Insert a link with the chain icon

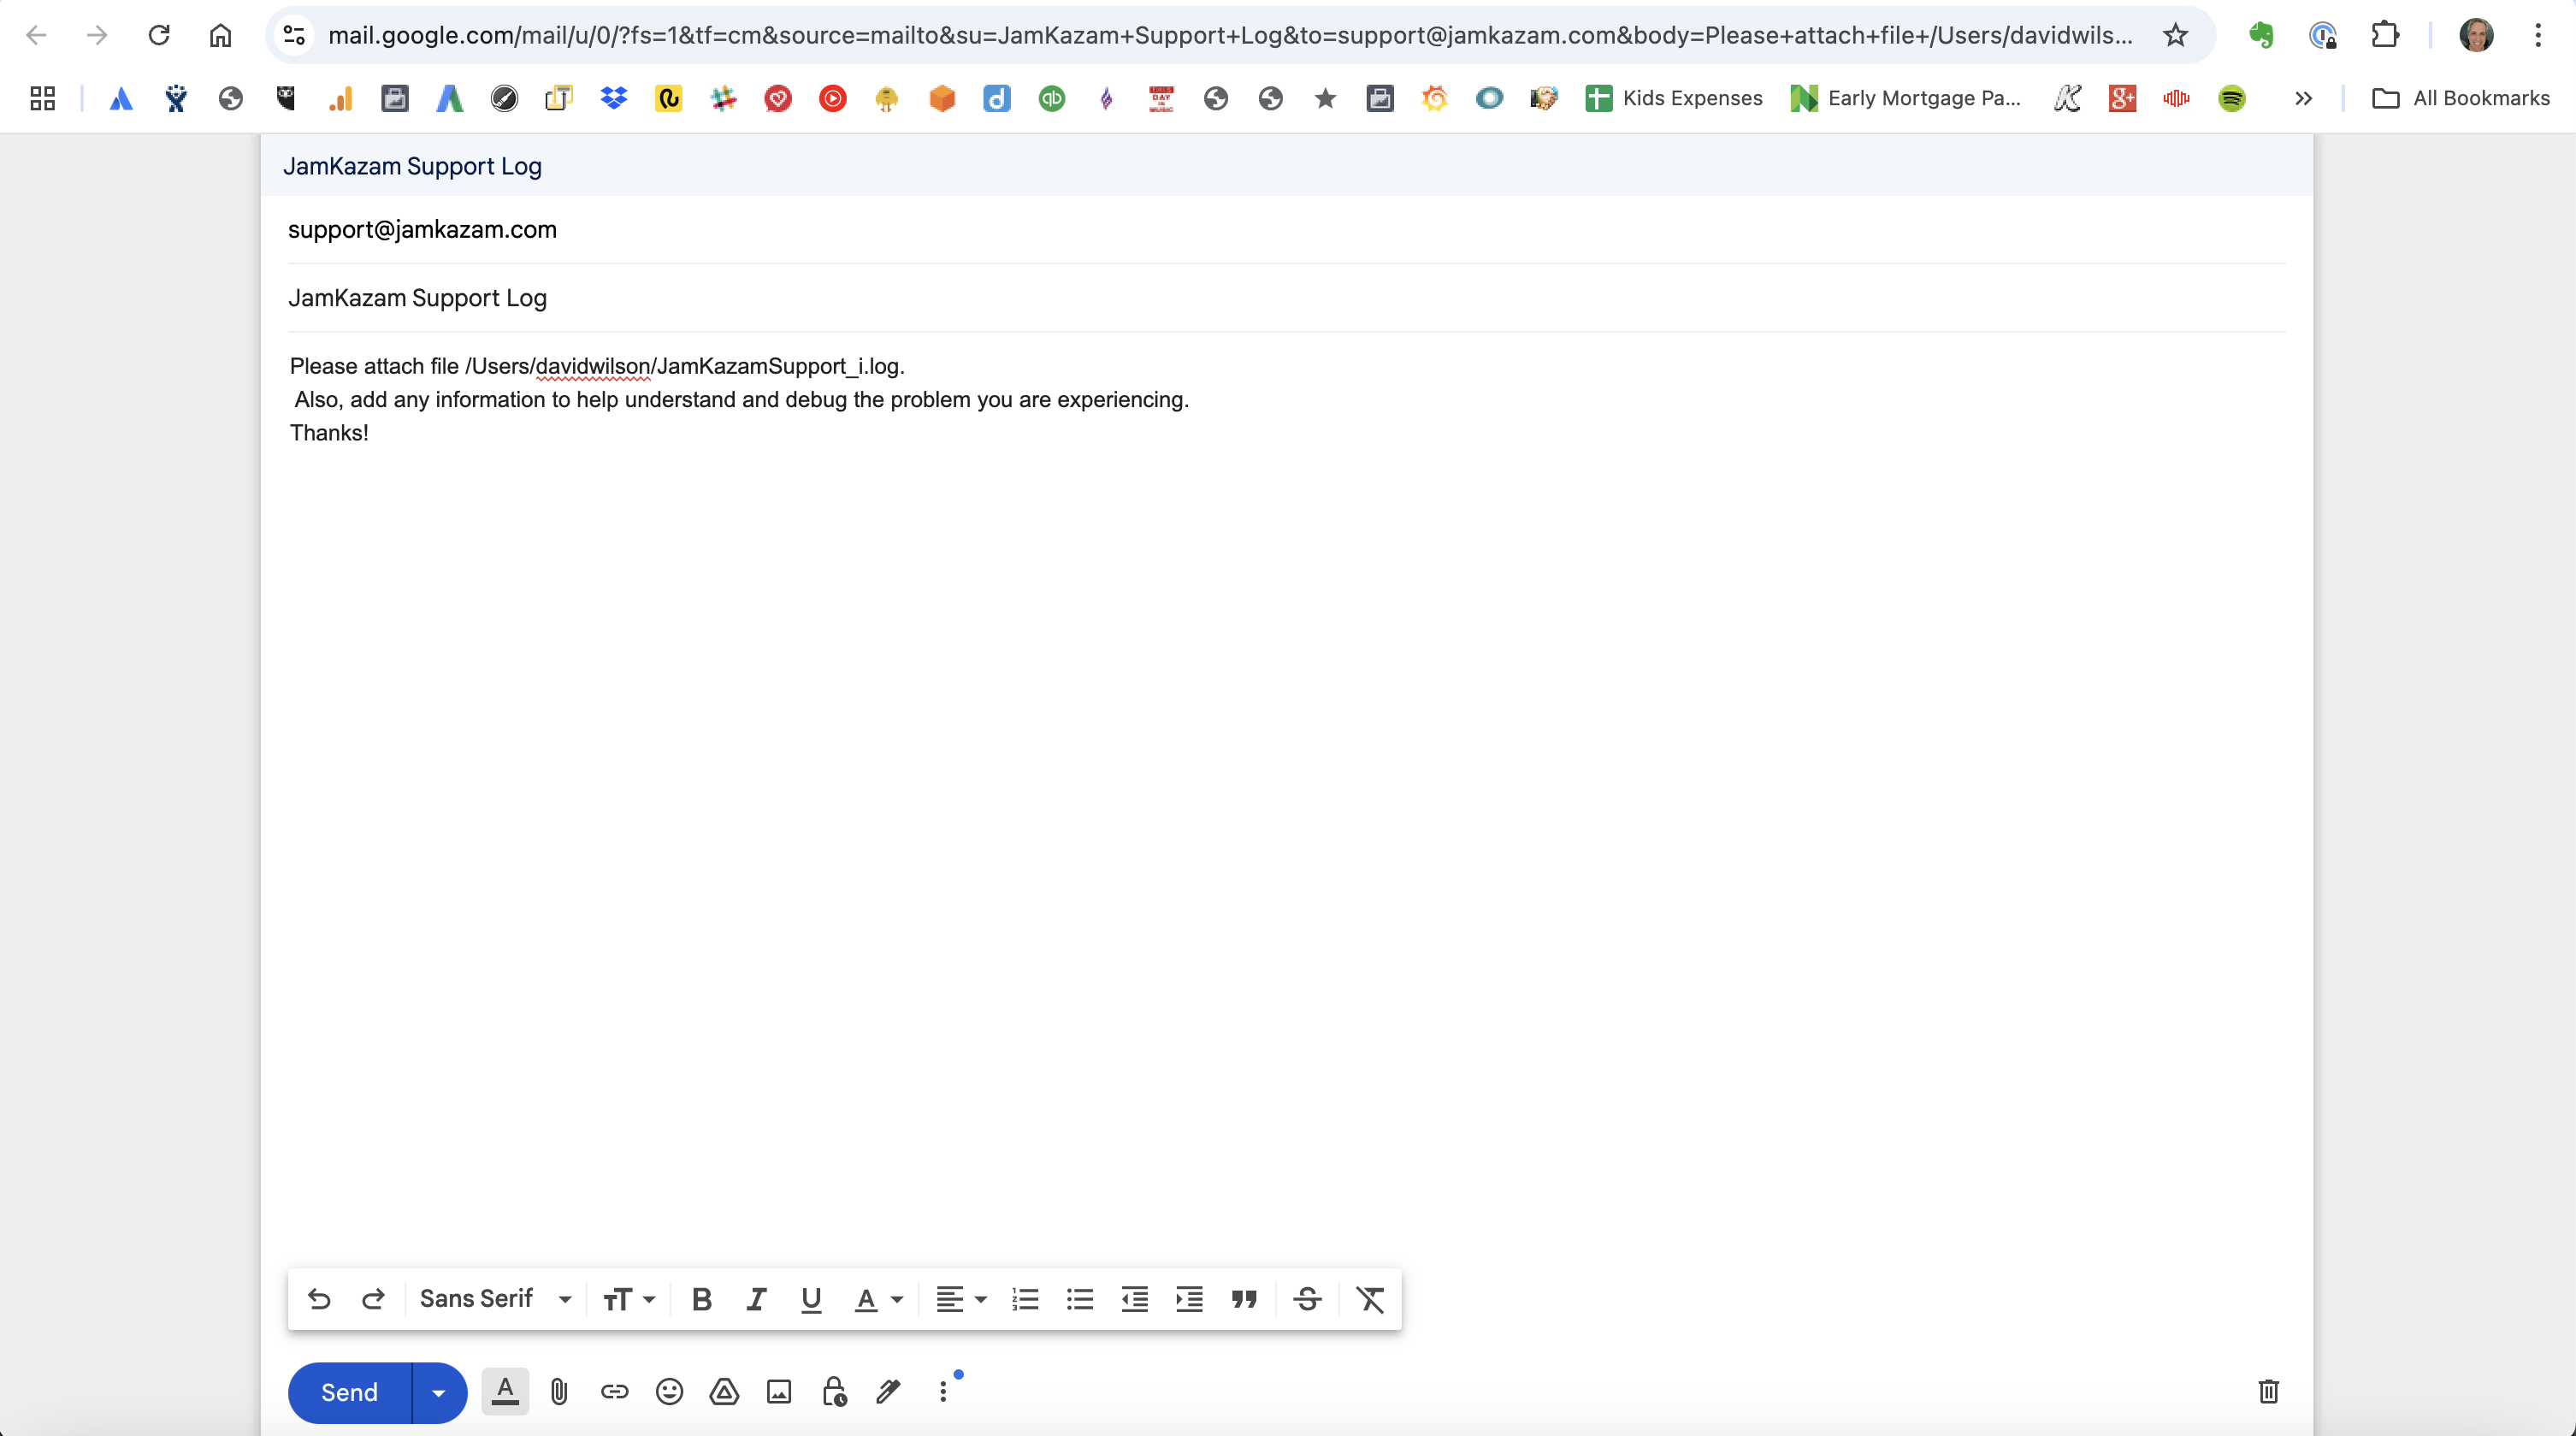coord(614,1391)
